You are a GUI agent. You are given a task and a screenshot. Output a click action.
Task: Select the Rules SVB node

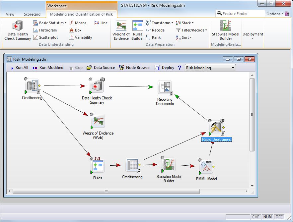tap(97, 166)
